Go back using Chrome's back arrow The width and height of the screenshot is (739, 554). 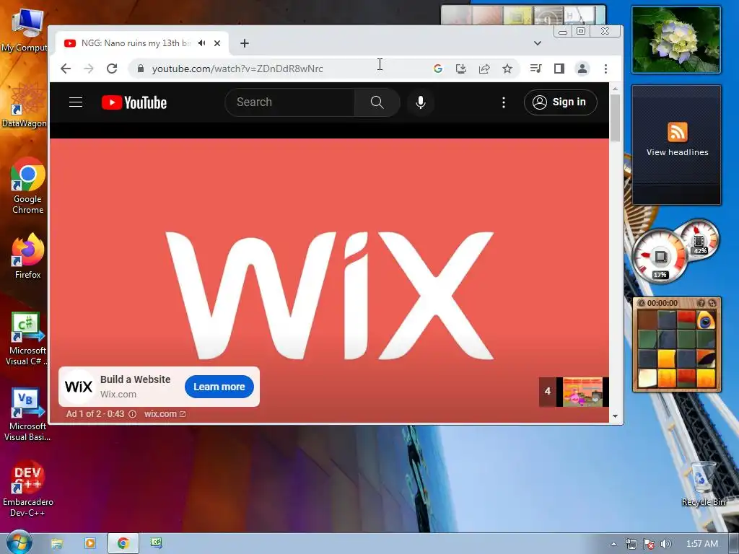66,69
